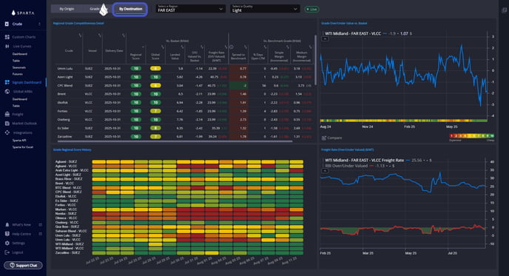
Task: Click the score color strip under grade chart
Action: click(403, 121)
